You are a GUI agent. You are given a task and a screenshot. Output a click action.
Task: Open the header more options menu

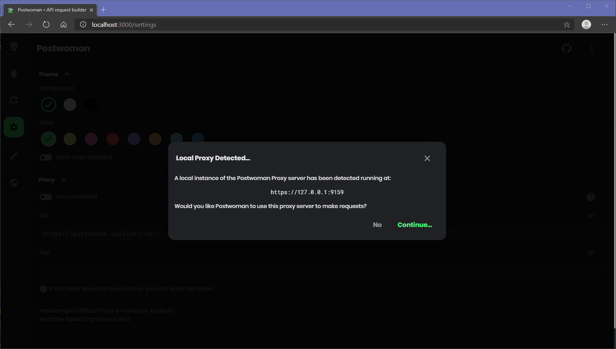point(592,48)
